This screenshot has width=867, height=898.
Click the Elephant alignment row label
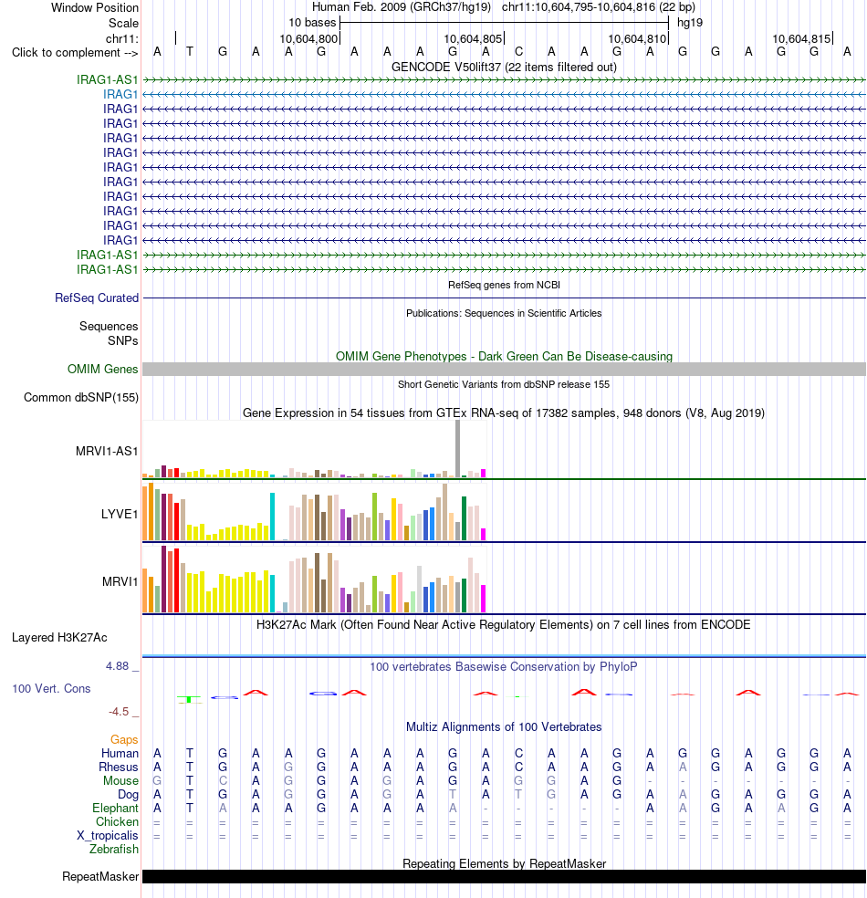116,808
